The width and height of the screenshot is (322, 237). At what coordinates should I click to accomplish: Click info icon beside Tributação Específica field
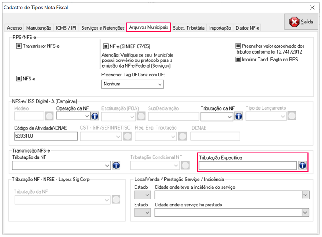(x=303, y=165)
